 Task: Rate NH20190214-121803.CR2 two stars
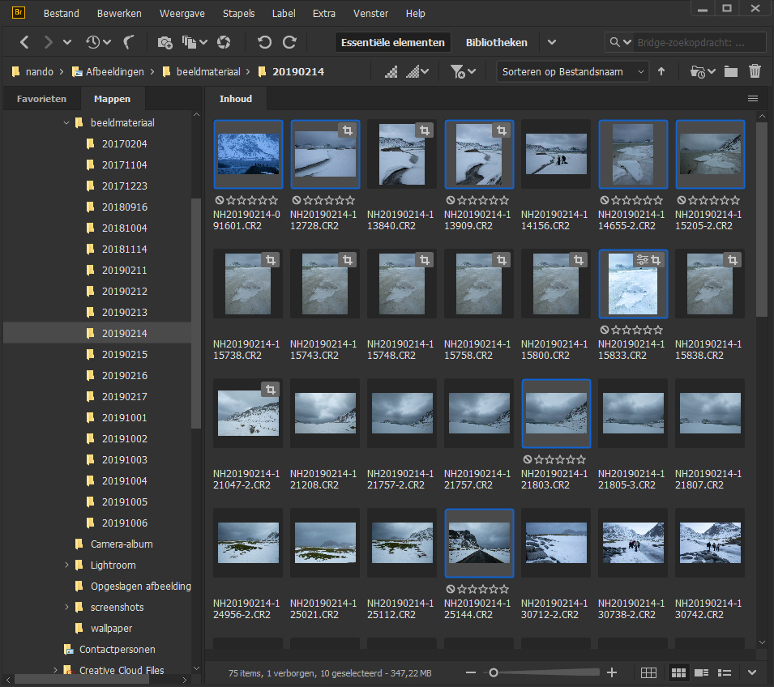coord(549,459)
